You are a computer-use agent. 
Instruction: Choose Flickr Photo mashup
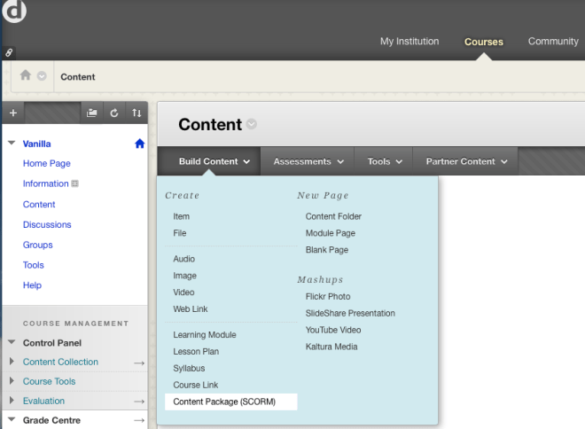pos(328,297)
